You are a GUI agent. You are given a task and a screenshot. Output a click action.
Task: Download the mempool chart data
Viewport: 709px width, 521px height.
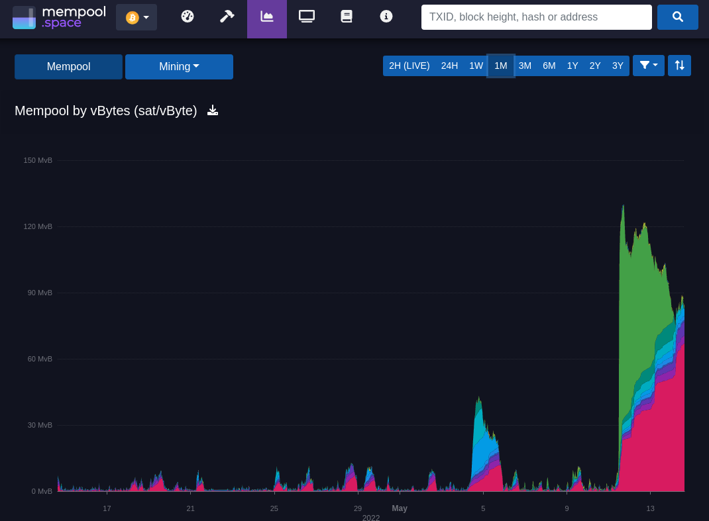(x=213, y=111)
